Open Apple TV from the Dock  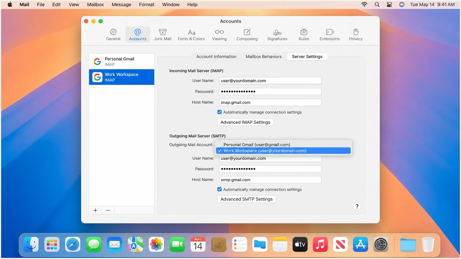coord(300,244)
